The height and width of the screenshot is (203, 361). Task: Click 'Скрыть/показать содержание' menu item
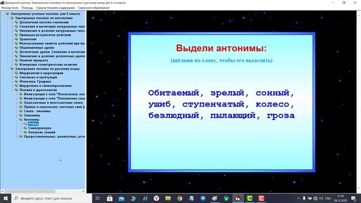[x=55, y=8]
